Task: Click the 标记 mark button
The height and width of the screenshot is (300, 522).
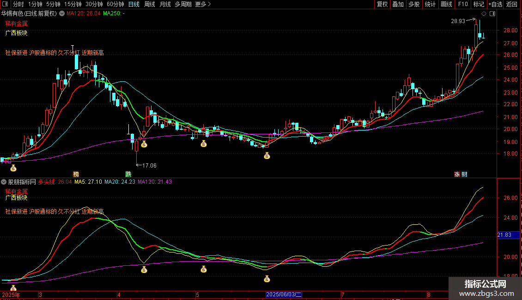Action: coord(479,4)
